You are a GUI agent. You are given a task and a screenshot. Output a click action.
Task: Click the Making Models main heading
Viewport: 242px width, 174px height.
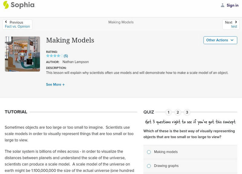tap(70, 40)
